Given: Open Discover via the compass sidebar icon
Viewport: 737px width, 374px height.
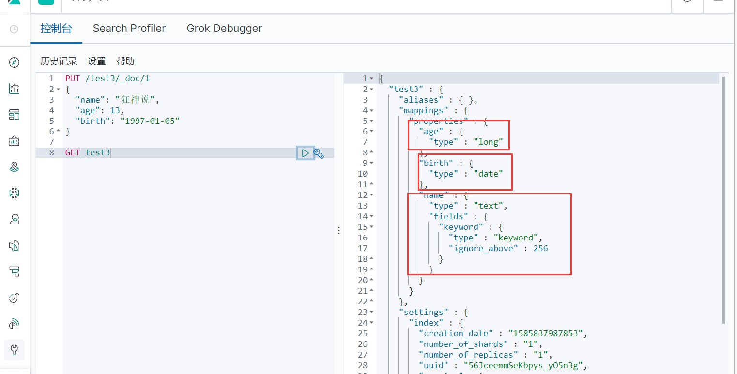Looking at the screenshot, I should (14, 62).
